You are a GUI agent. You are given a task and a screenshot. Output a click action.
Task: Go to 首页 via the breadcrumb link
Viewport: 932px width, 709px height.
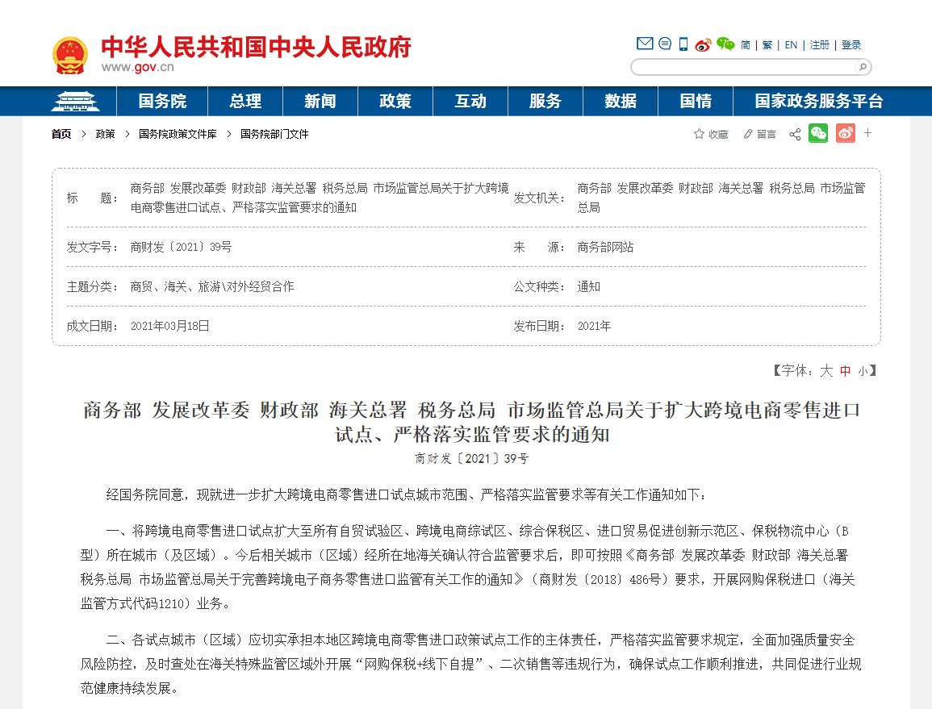pos(60,134)
